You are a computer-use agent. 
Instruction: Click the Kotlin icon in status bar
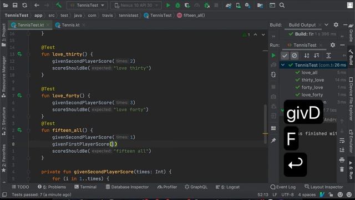click(x=322, y=194)
